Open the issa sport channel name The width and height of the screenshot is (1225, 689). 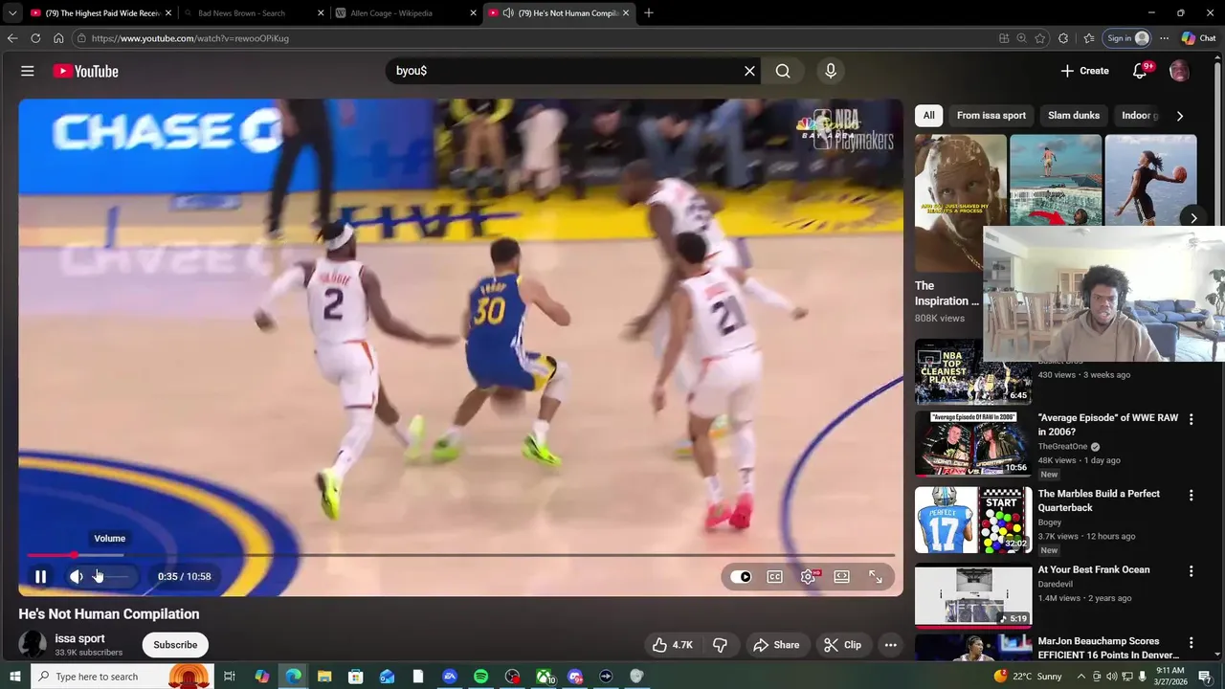[79, 638]
